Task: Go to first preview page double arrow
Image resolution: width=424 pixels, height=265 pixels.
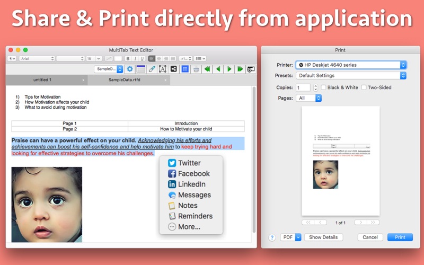Action: (x=308, y=222)
